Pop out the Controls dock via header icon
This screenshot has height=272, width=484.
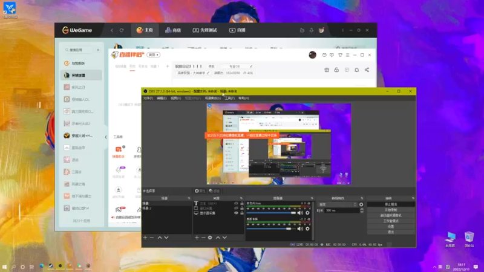point(413,198)
